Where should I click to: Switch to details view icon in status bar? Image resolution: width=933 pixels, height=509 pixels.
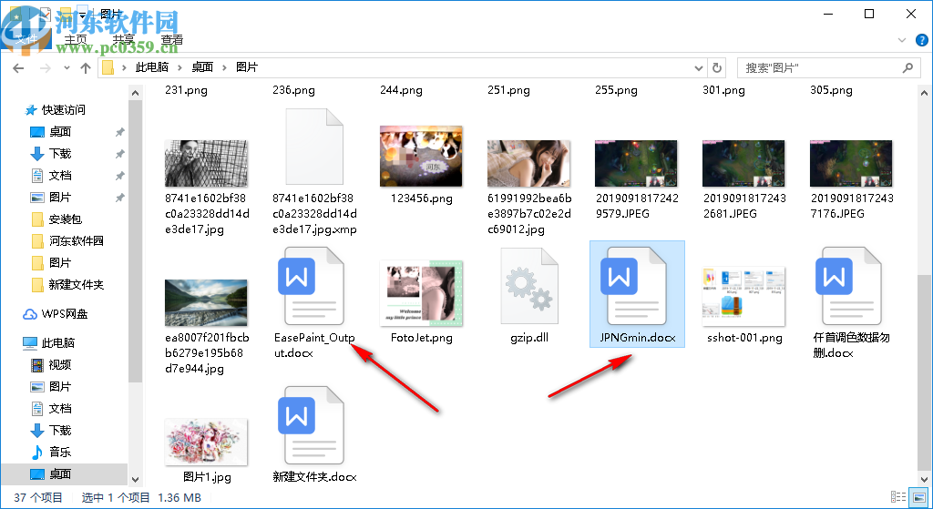(x=897, y=497)
